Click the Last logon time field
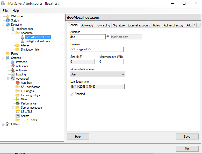 pyautogui.click(x=97, y=87)
